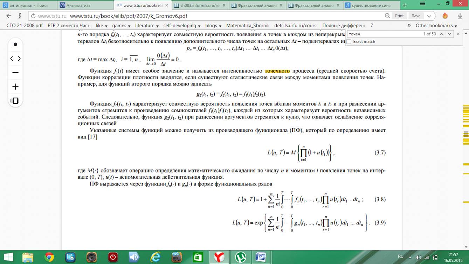Open 'Полные дифферен' bookmark
This screenshot has width=469, height=264.
click(x=344, y=26)
